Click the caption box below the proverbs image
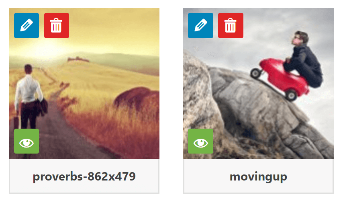The image size is (345, 201). click(84, 176)
